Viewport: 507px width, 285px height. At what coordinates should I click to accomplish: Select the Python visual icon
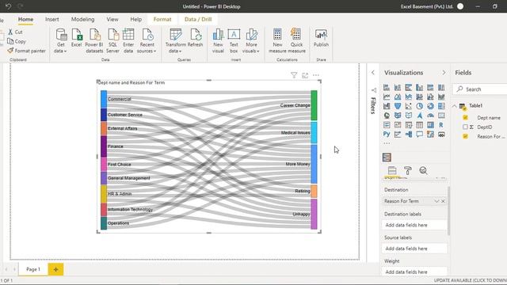[387, 134]
